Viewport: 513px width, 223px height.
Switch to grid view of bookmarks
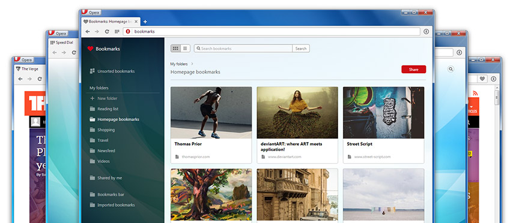pyautogui.click(x=175, y=49)
